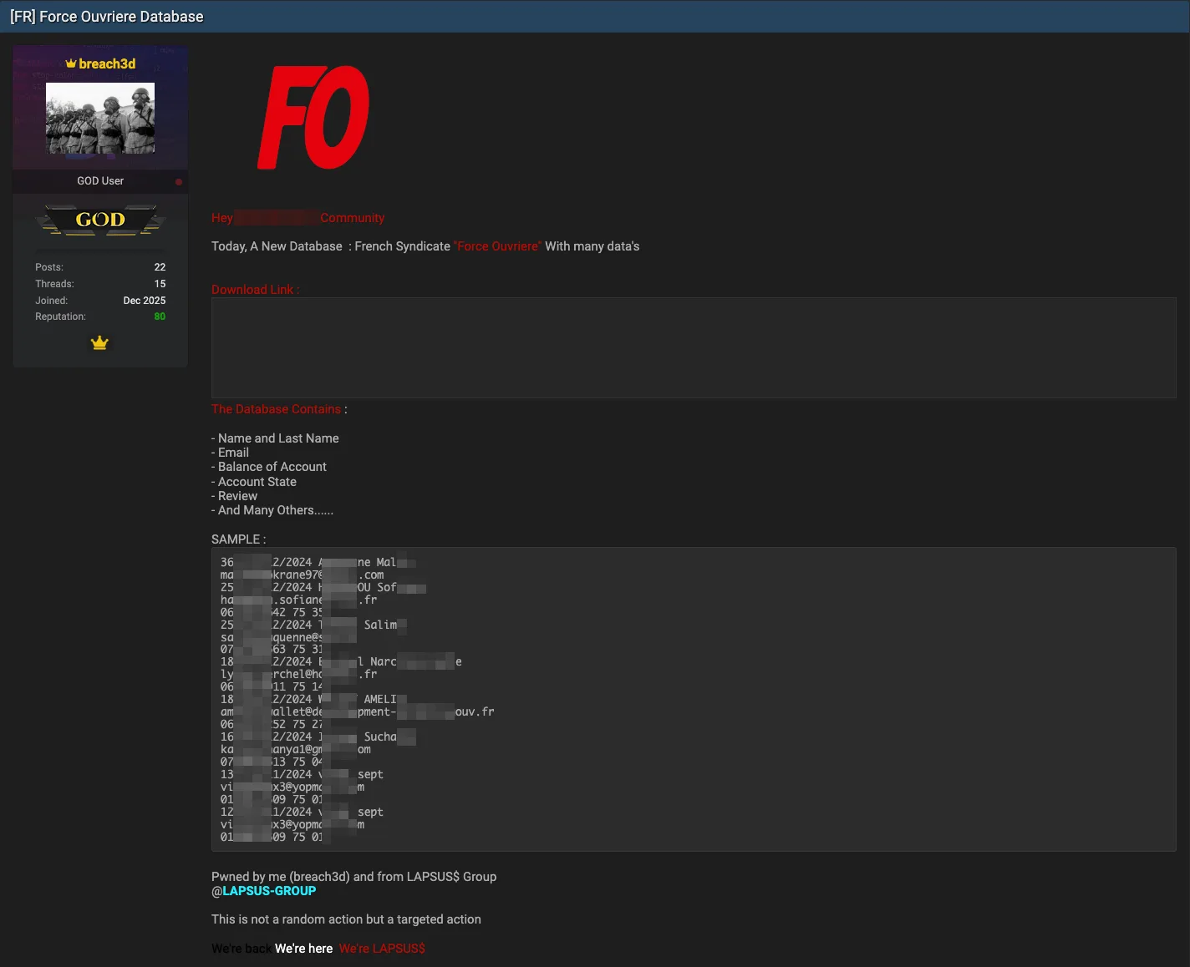Open breach3d's avatar picture
The height and width of the screenshot is (967, 1190).
coord(99,118)
